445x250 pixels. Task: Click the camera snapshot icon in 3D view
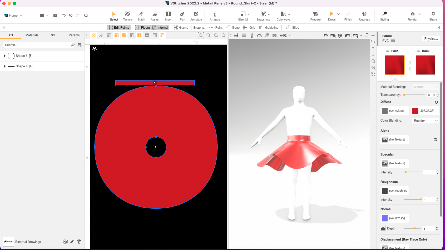click(275, 35)
